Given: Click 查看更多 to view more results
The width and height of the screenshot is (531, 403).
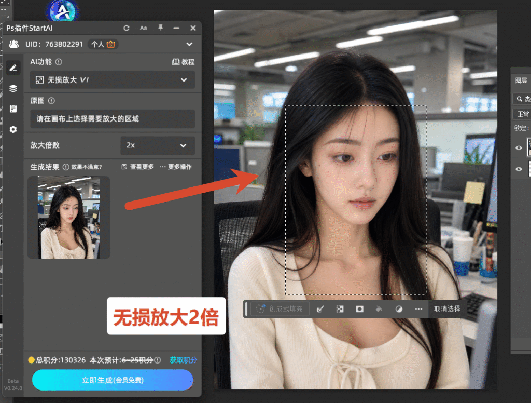Looking at the screenshot, I should pos(138,167).
